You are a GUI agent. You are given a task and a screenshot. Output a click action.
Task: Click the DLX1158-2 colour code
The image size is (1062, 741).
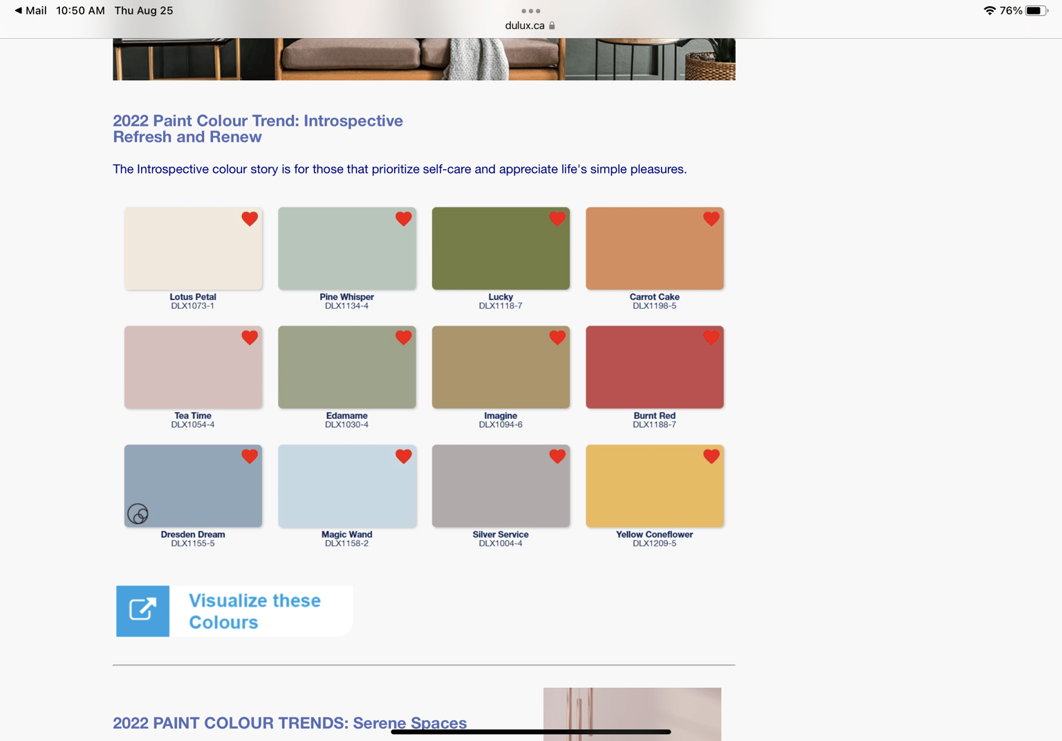(347, 543)
